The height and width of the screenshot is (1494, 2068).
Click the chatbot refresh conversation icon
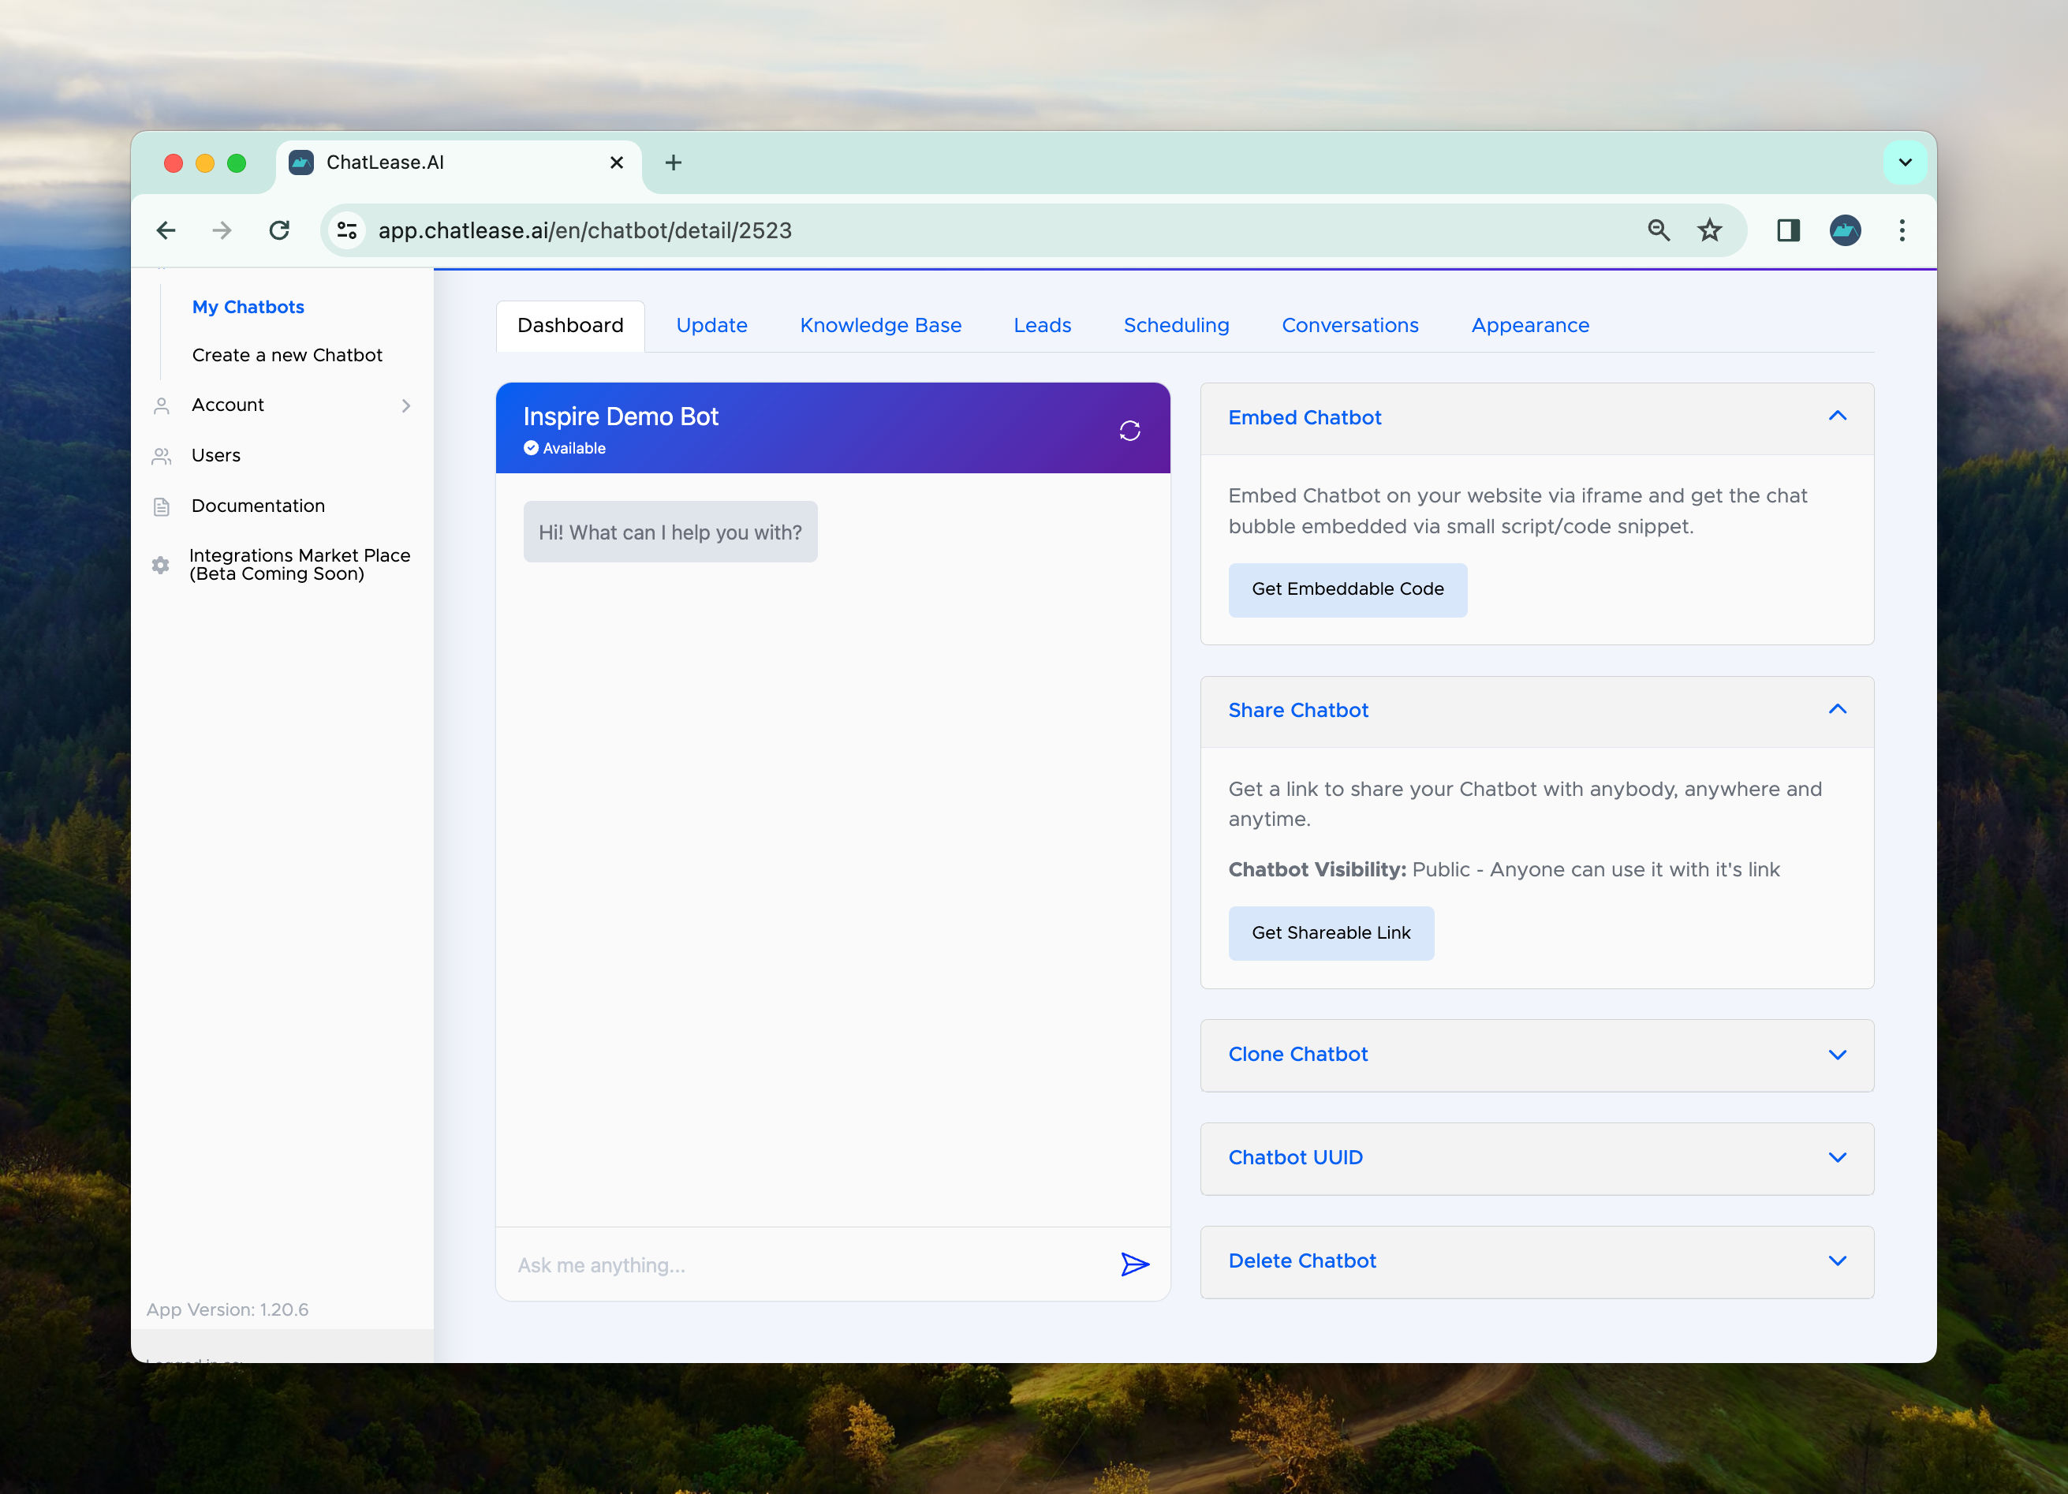1129,431
